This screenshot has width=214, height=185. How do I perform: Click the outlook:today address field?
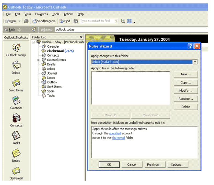click(x=131, y=29)
